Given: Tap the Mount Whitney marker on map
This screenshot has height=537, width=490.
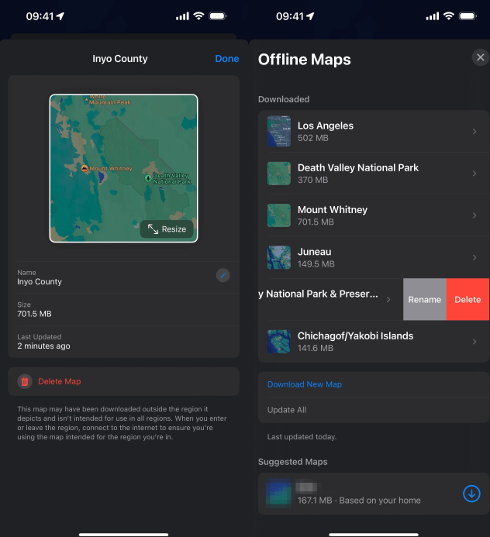Looking at the screenshot, I should coord(85,168).
